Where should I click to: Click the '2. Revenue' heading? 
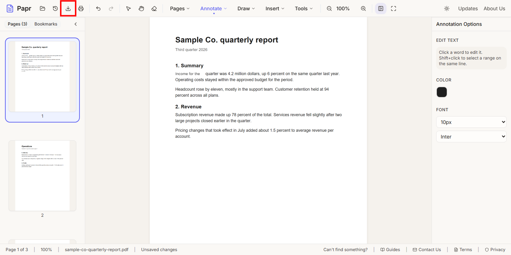188,107
